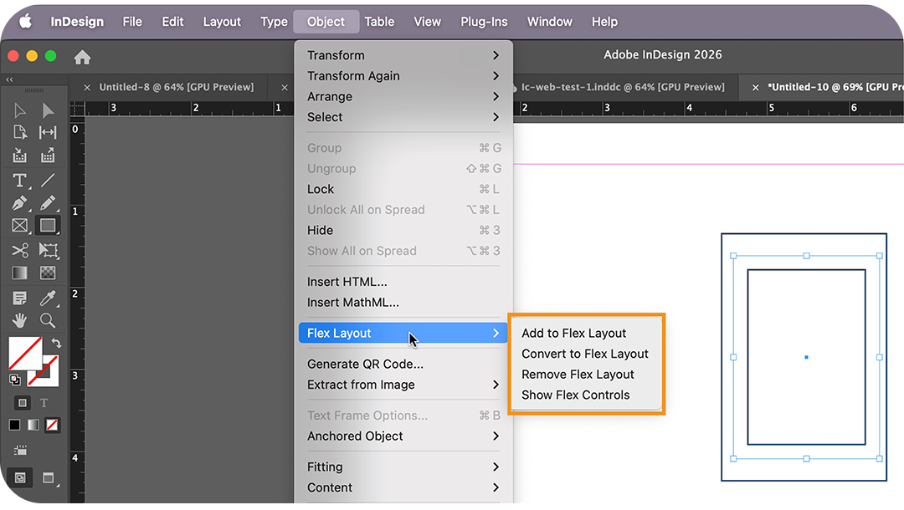Choose the Scissors tool
Image resolution: width=904 pixels, height=510 pixels.
[x=18, y=250]
